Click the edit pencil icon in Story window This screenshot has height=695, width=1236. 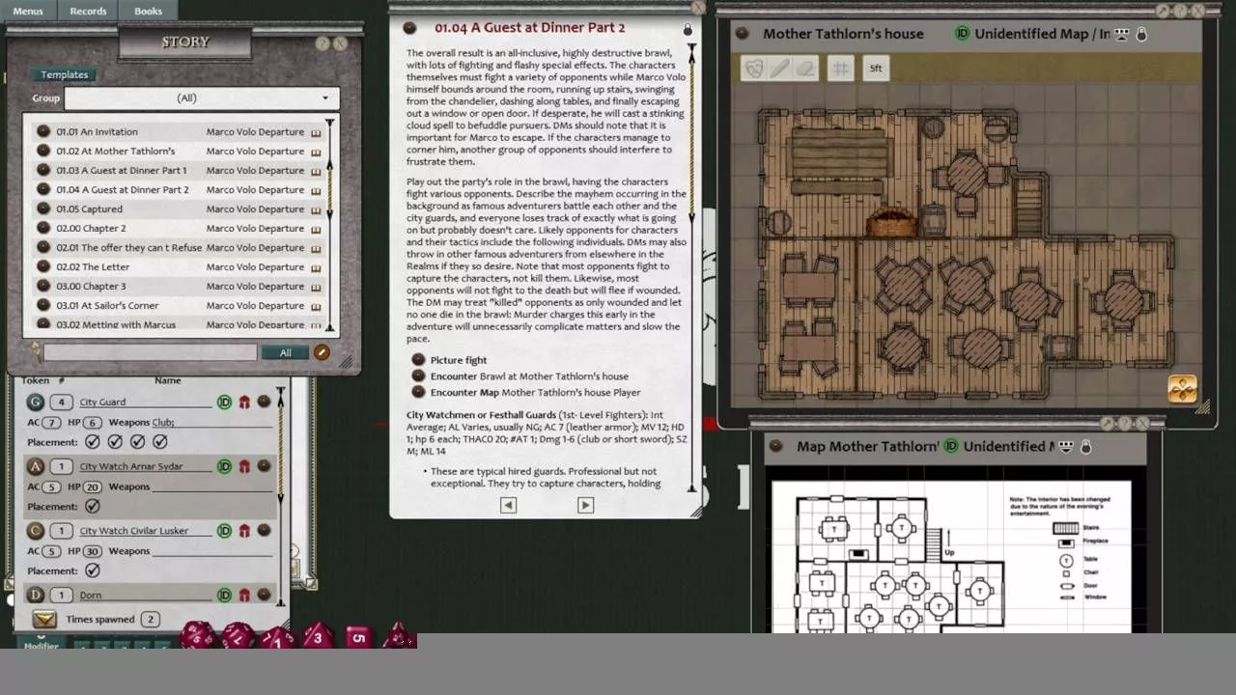click(x=322, y=352)
